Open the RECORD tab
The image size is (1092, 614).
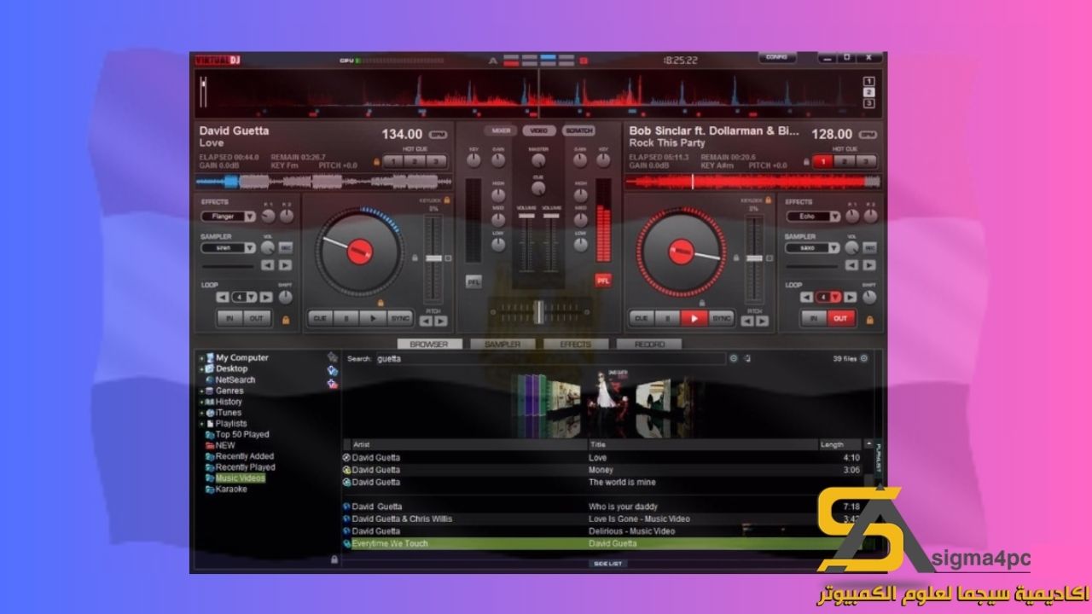(649, 345)
